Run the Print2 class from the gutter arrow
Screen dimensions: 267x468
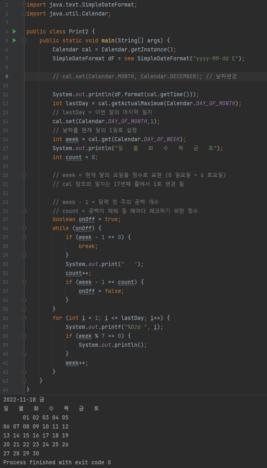tap(14, 31)
